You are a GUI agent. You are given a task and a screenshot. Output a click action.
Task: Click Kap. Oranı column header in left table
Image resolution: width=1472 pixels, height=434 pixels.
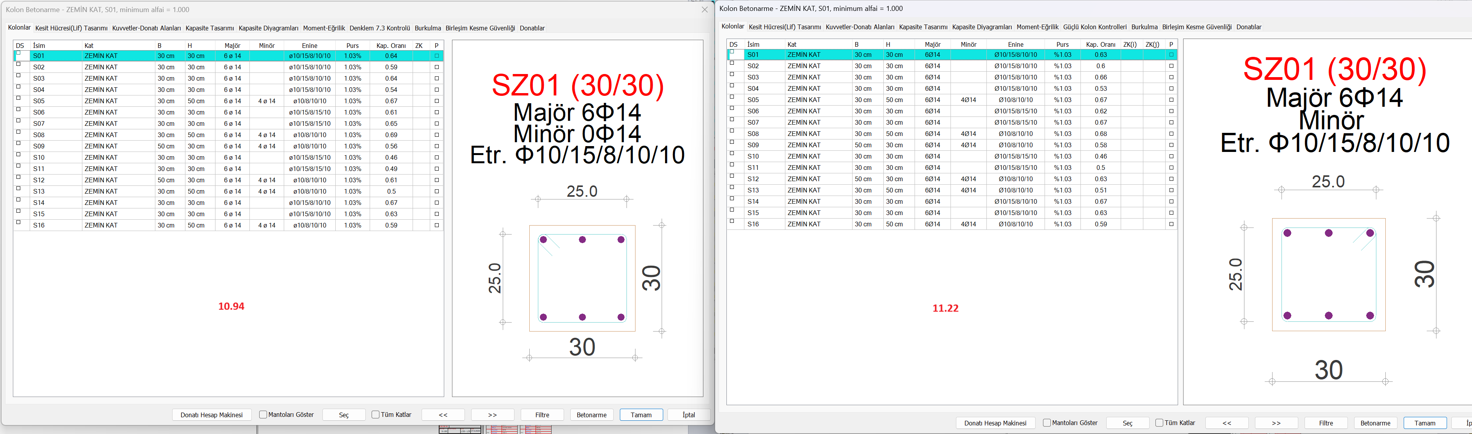pyautogui.click(x=391, y=46)
